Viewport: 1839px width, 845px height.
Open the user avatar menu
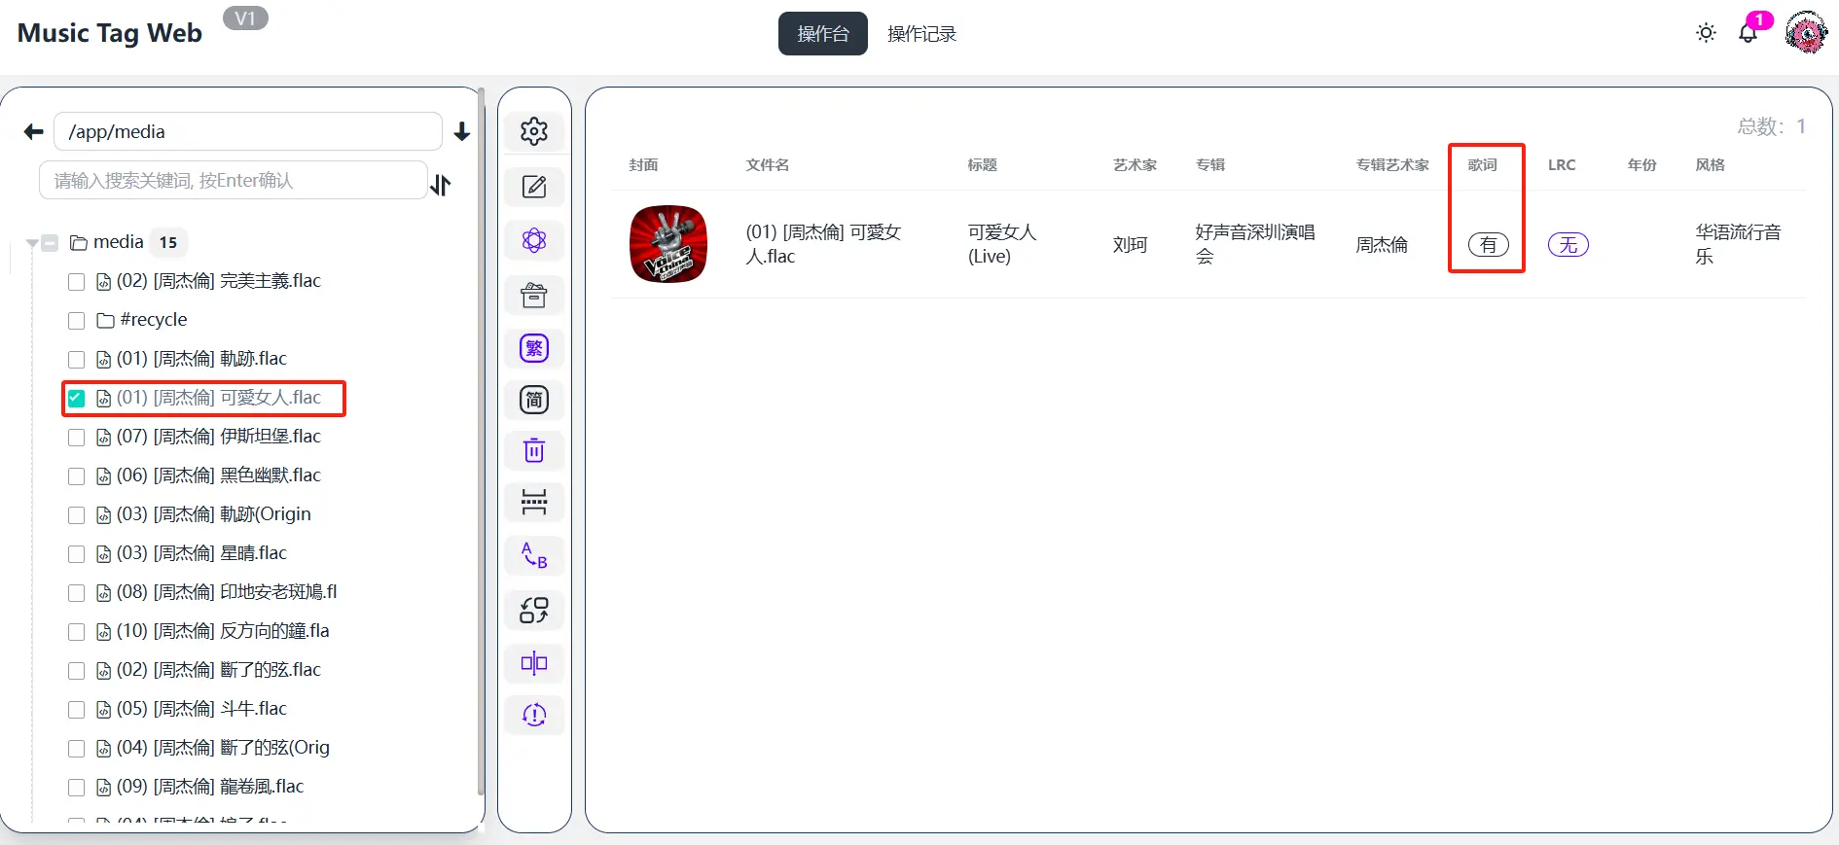1807,33
